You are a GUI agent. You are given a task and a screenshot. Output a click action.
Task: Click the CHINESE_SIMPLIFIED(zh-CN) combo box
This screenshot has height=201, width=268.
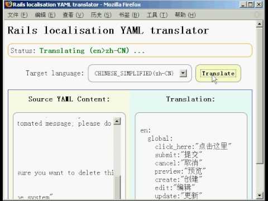(x=140, y=73)
